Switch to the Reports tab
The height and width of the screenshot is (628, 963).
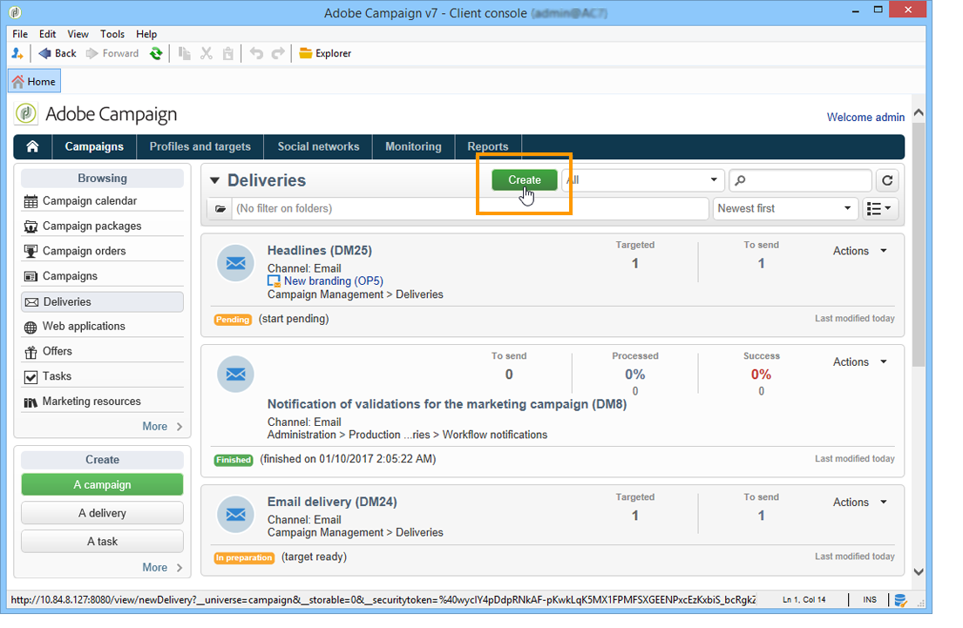coord(488,146)
